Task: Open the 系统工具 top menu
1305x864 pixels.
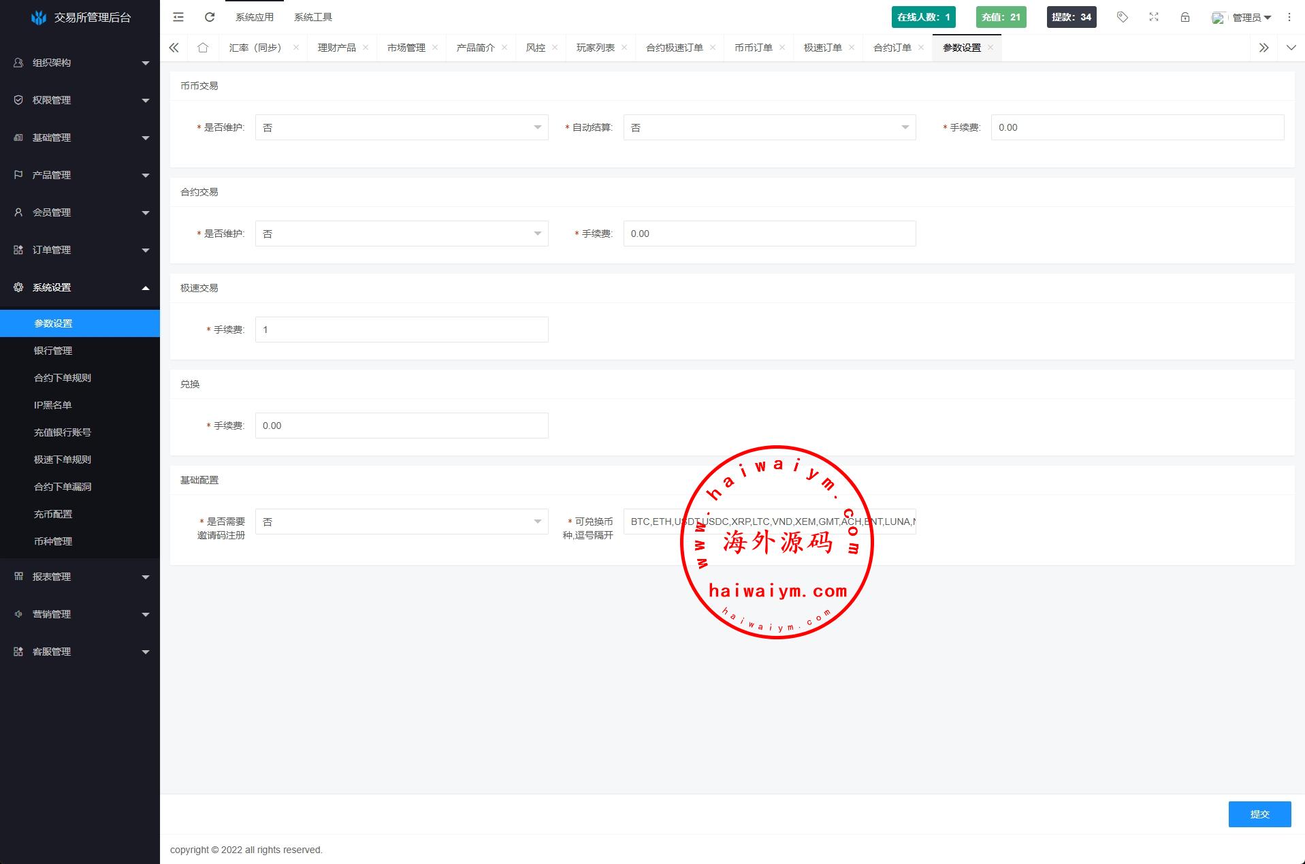Action: coord(313,17)
